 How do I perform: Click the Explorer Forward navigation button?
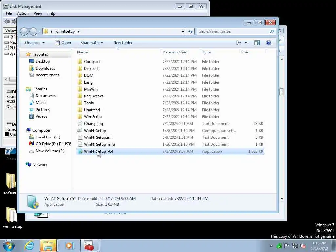(33, 32)
